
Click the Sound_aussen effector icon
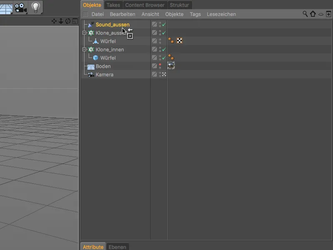click(91, 25)
